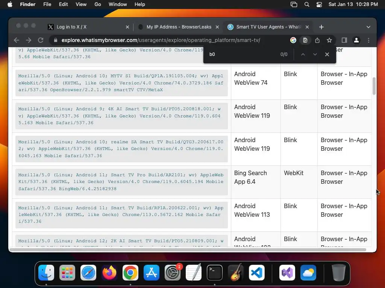Open a new browser tab
The width and height of the screenshot is (385, 288).
[321, 27]
